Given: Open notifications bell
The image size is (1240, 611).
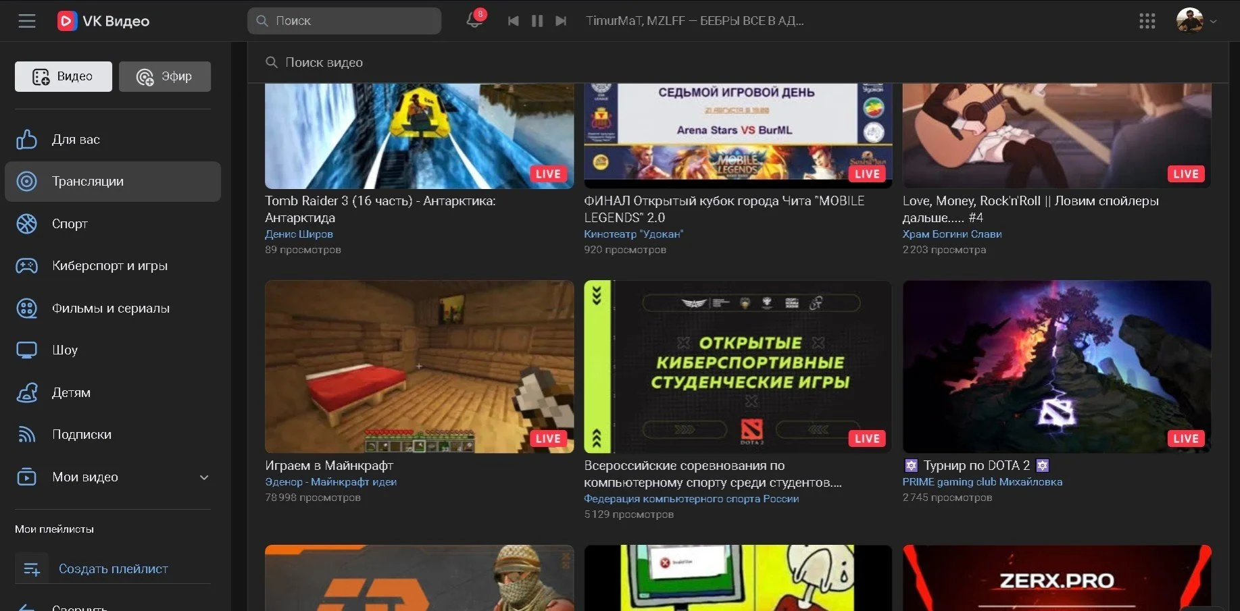Looking at the screenshot, I should [x=474, y=20].
